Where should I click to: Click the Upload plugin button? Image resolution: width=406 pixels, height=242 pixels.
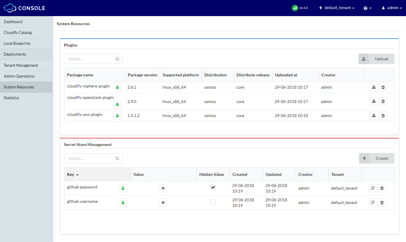pyautogui.click(x=376, y=59)
